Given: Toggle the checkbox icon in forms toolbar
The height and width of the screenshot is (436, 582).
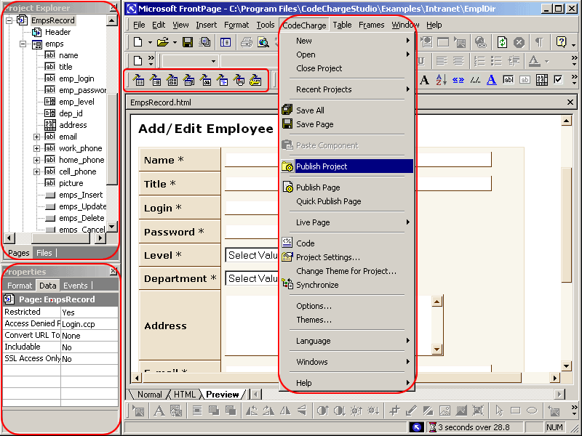Looking at the screenshot, I should [x=558, y=79].
